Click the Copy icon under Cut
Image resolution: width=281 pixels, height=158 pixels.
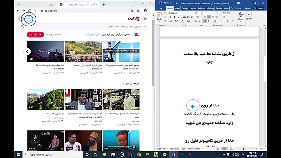click(165, 17)
